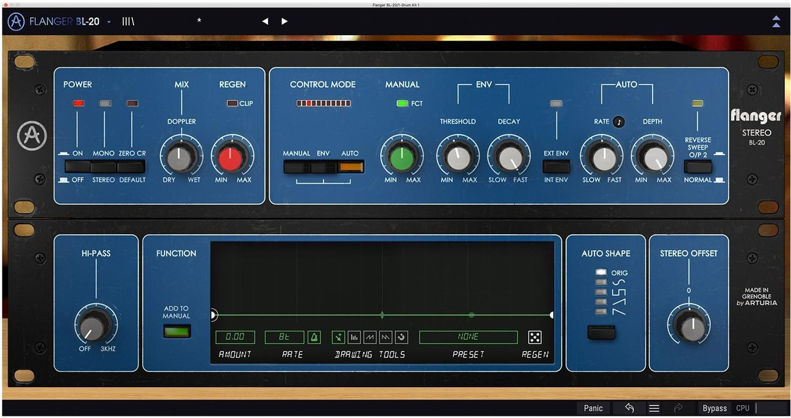Select the triangle auto shape LED

[x=601, y=301]
